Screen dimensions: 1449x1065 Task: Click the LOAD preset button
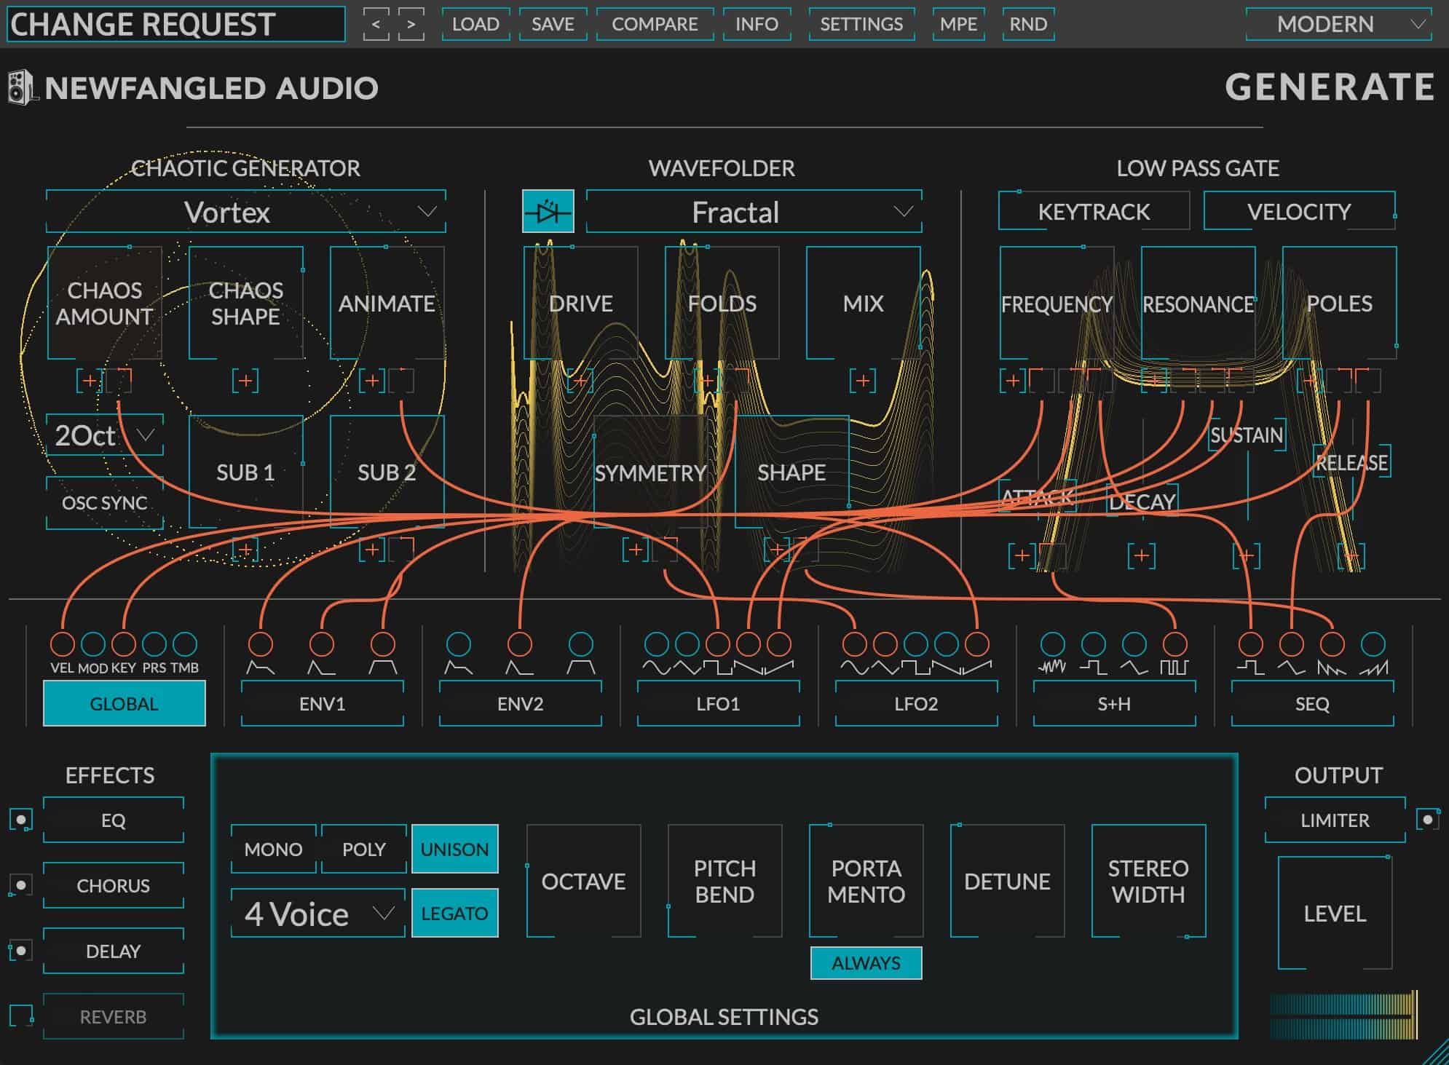476,25
